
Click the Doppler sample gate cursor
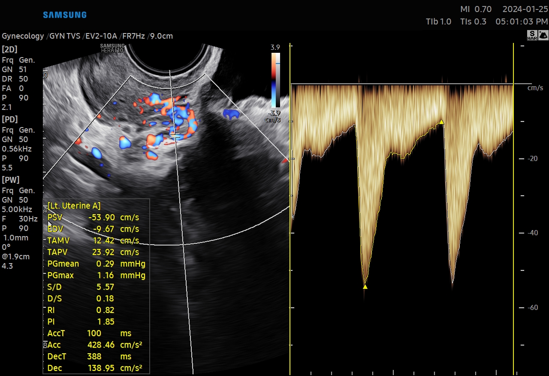(x=175, y=136)
